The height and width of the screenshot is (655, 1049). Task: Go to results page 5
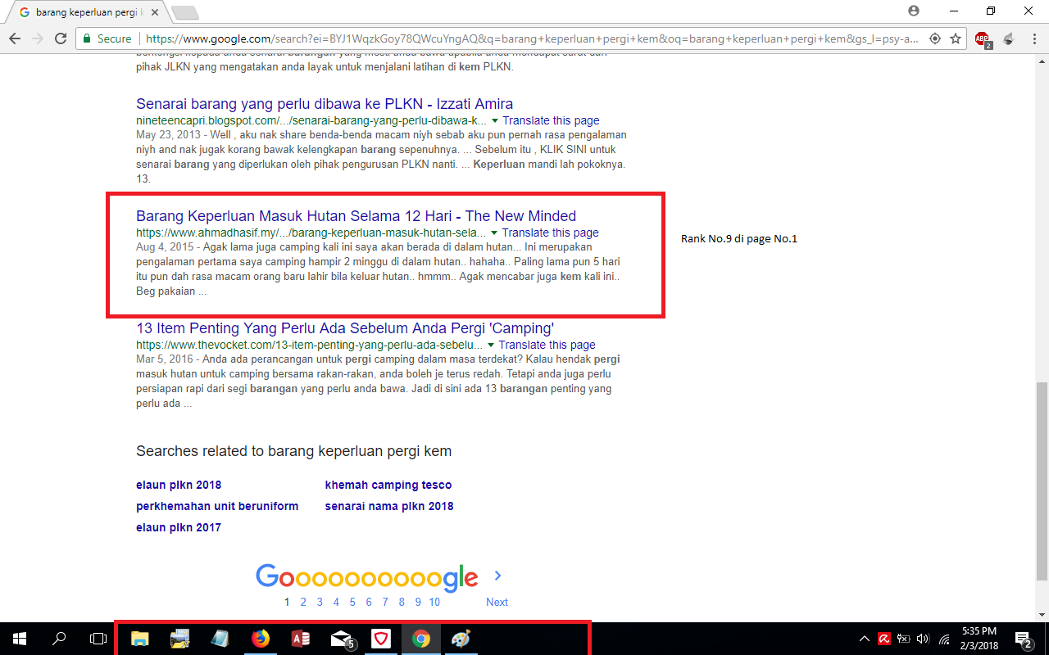point(352,602)
